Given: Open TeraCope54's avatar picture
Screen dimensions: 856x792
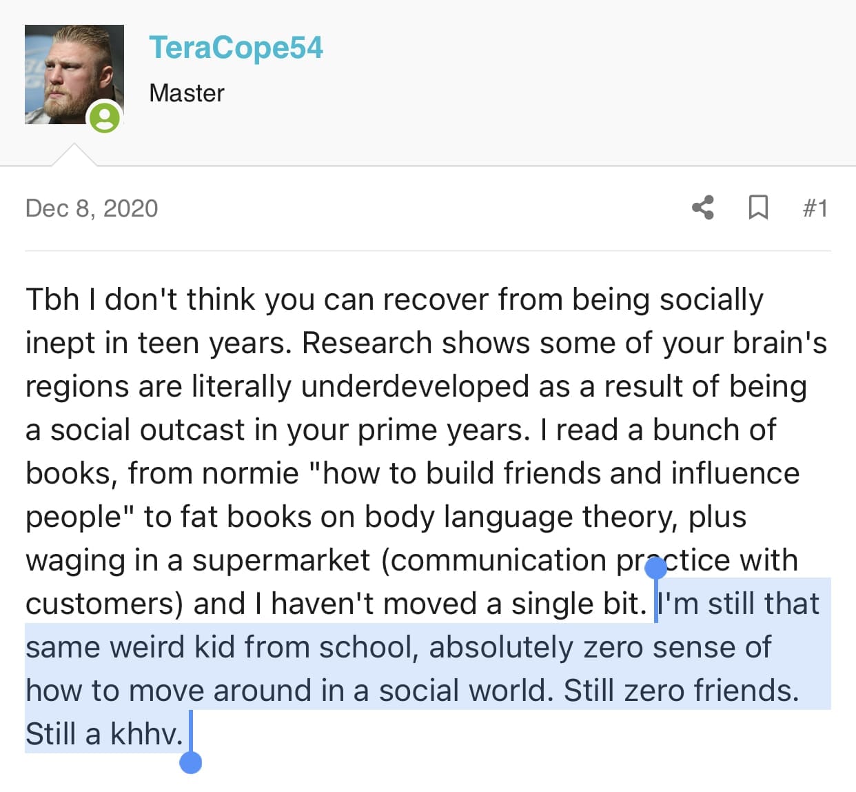Looking at the screenshot, I should (x=74, y=74).
